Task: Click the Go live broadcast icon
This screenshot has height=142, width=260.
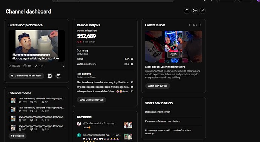Action: tap(194, 11)
